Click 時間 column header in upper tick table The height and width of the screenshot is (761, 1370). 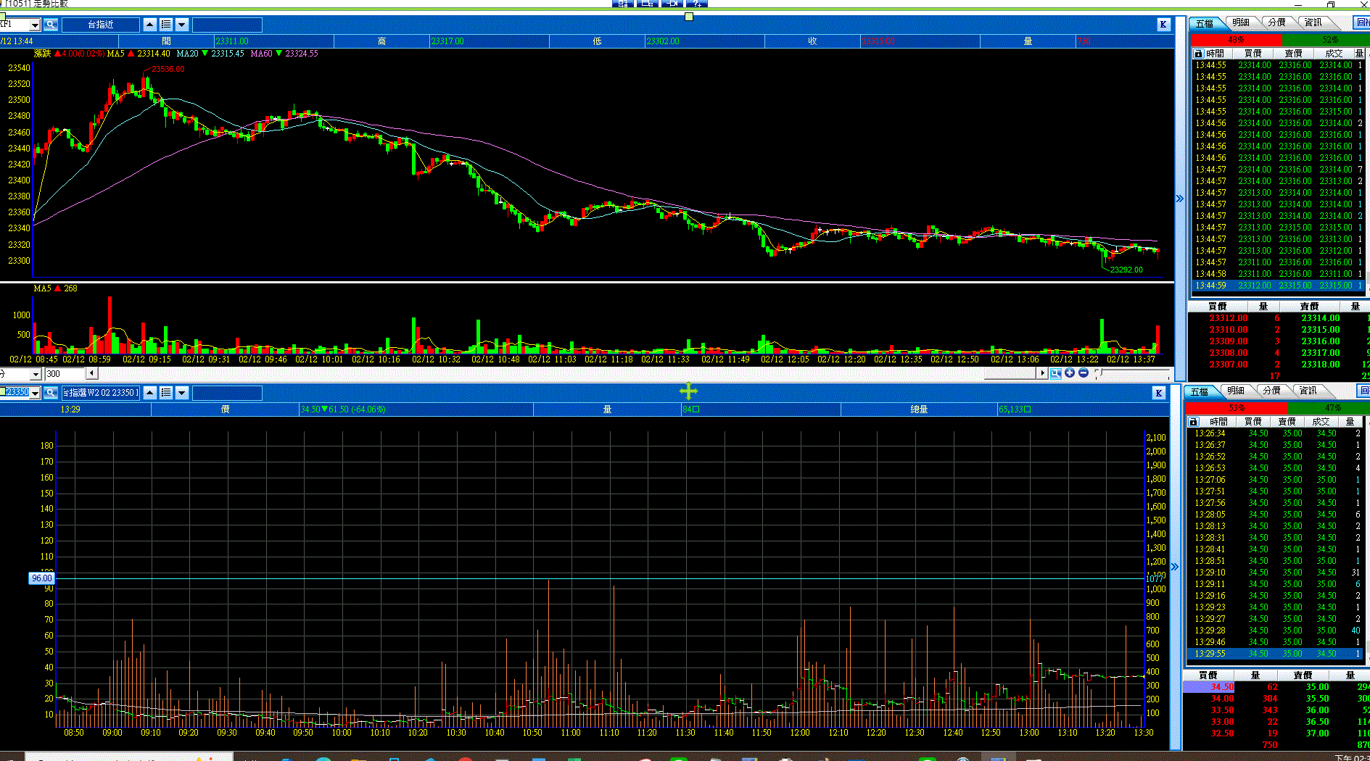pyautogui.click(x=1216, y=54)
